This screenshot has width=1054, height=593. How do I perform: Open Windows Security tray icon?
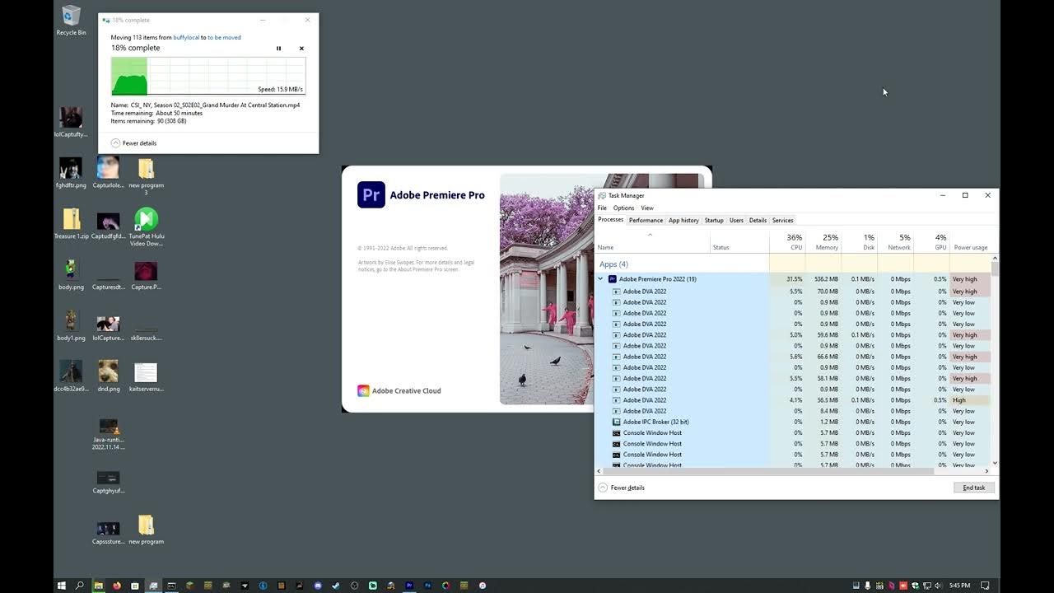point(916,586)
